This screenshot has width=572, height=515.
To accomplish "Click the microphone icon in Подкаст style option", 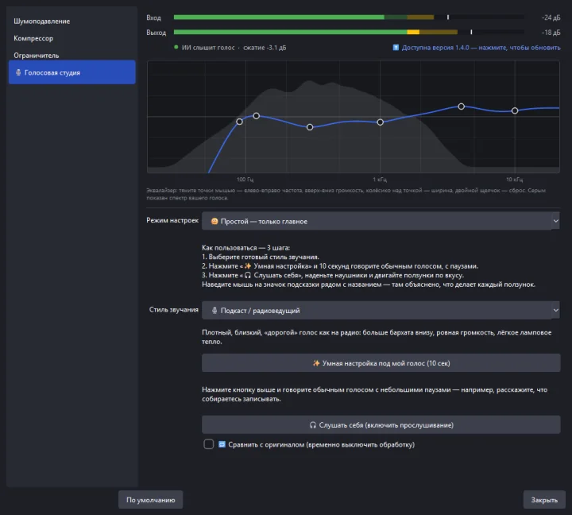I will (x=214, y=310).
